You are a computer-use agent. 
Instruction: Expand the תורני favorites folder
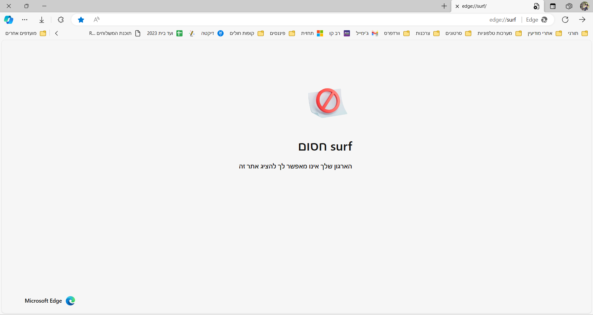tap(578, 33)
